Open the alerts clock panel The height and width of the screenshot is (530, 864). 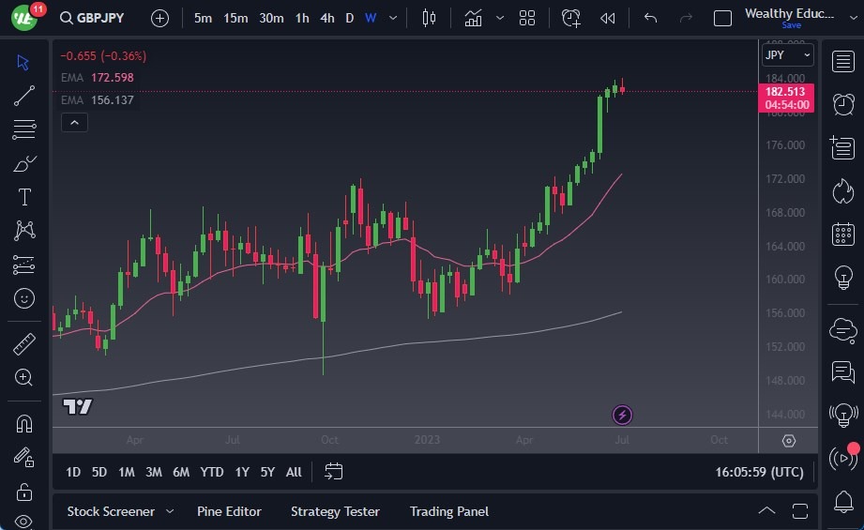(x=842, y=104)
